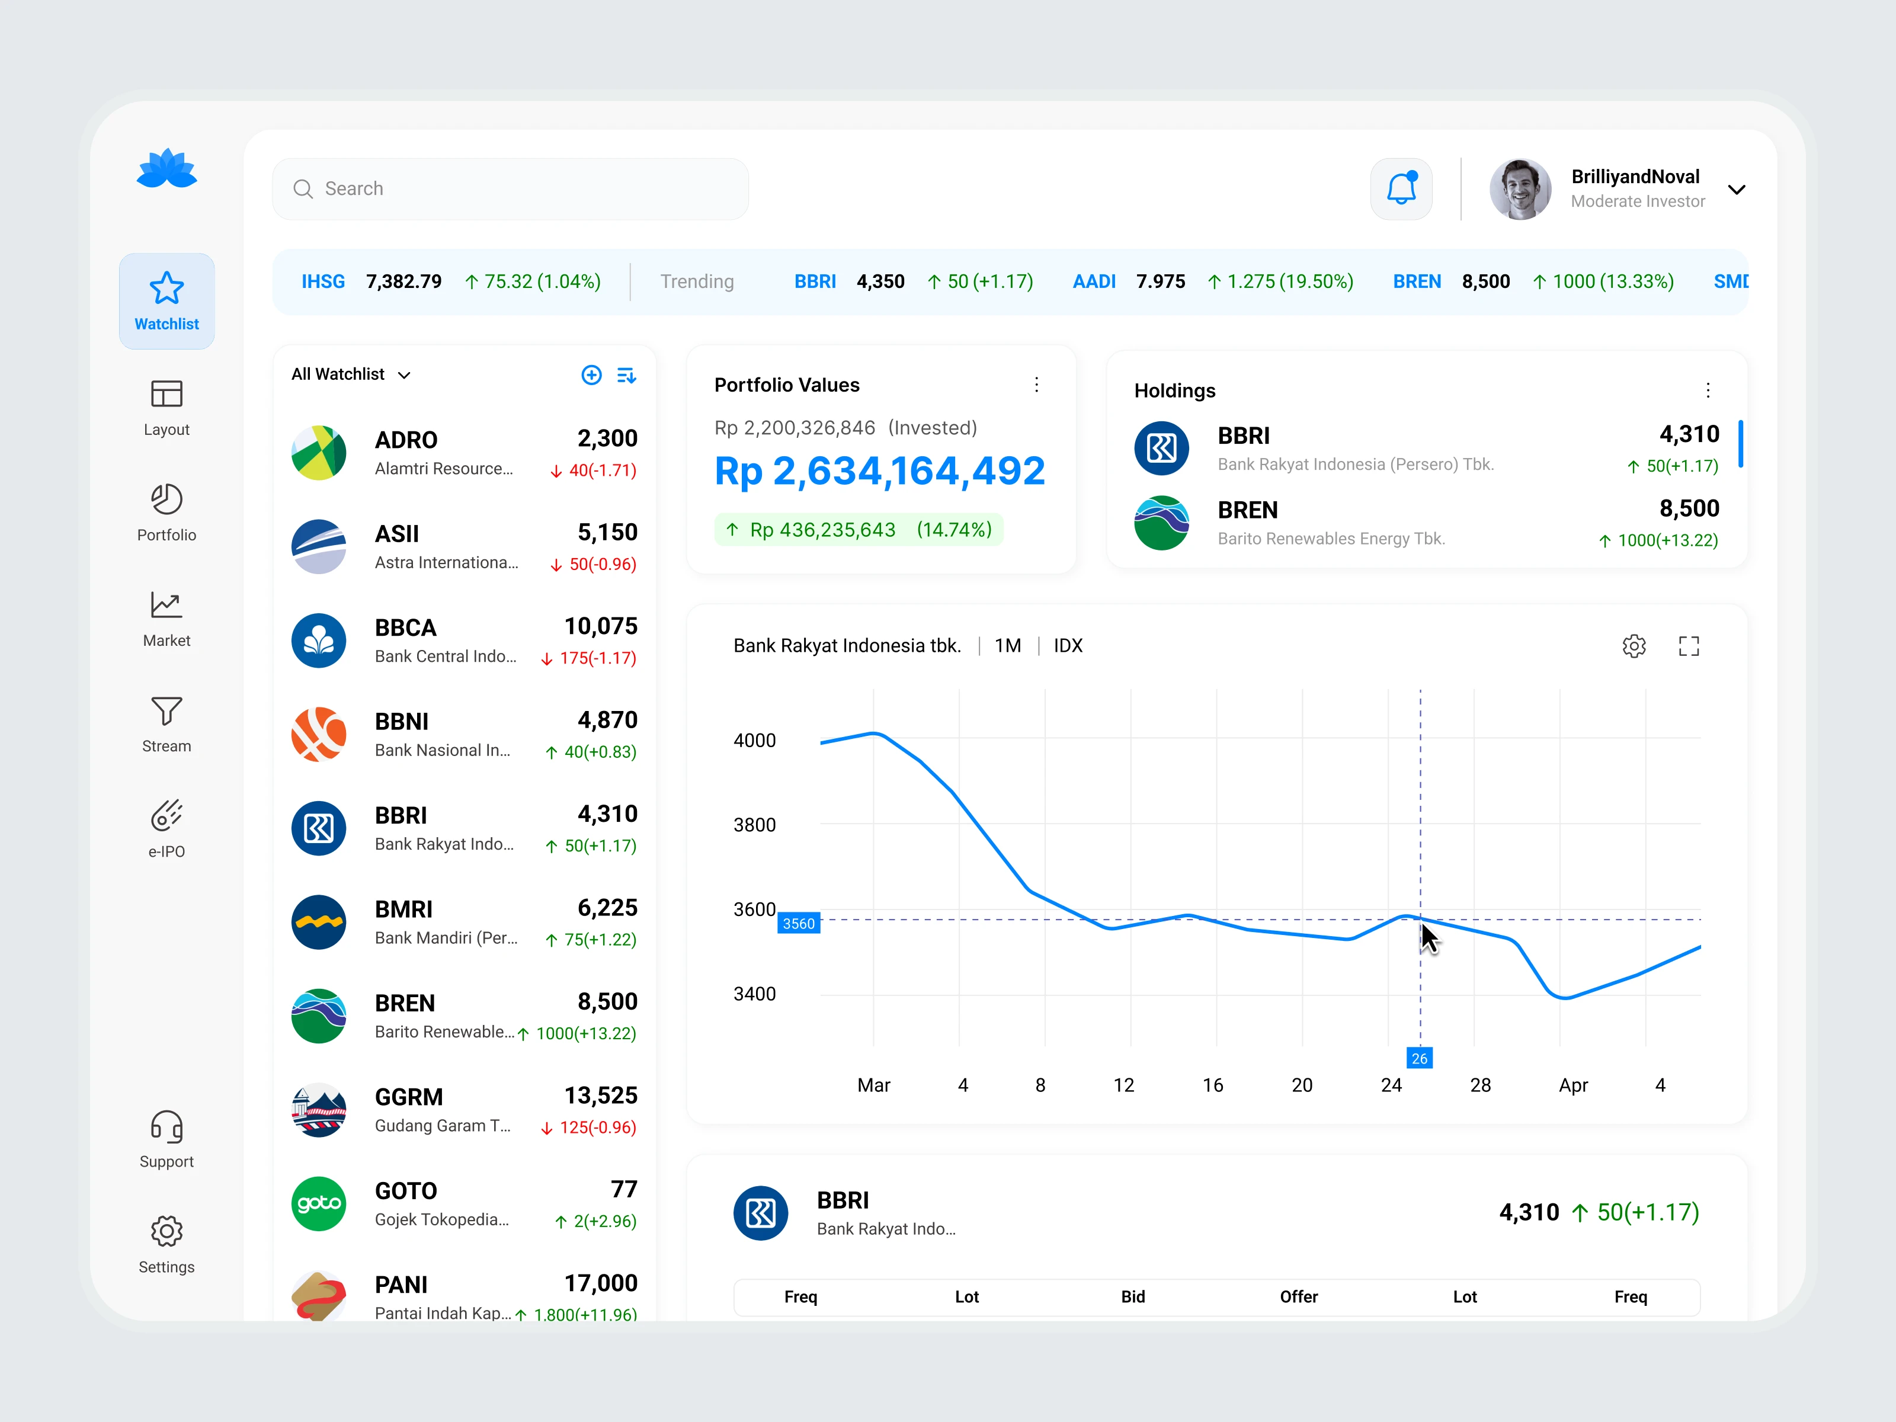Viewport: 1896px width, 1422px height.
Task: Expand the BrilliyandNoval profile chevron
Action: click(1735, 190)
